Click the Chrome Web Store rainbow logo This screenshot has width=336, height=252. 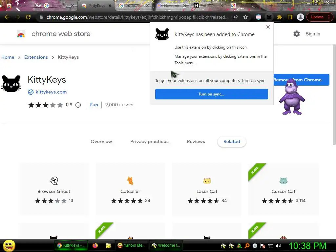[21, 34]
